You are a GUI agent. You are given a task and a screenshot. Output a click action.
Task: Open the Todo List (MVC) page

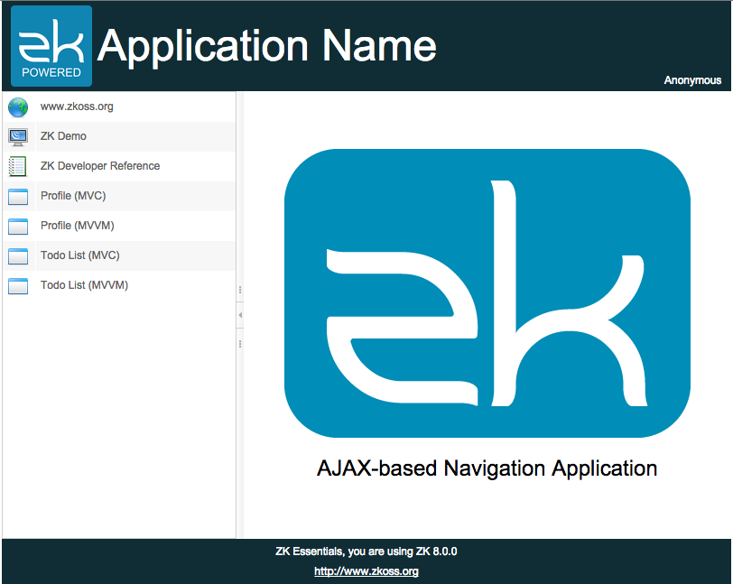point(79,255)
